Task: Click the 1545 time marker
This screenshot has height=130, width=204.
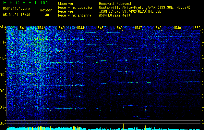Action: [x=100, y=28]
